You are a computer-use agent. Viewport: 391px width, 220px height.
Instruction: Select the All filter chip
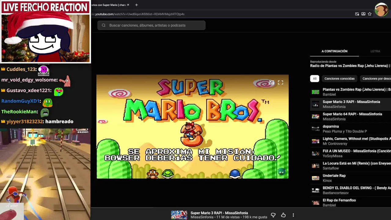(315, 79)
